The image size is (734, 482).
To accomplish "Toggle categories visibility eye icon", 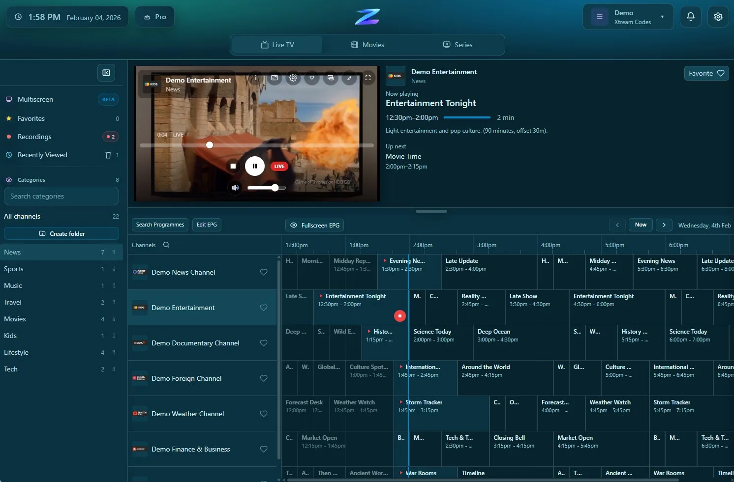I will [x=9, y=180].
